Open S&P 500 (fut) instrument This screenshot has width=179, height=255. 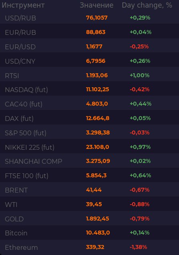[26, 133]
